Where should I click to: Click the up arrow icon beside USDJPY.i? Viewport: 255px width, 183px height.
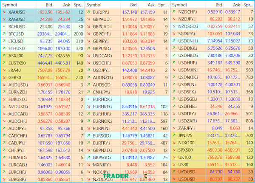point(88,70)
